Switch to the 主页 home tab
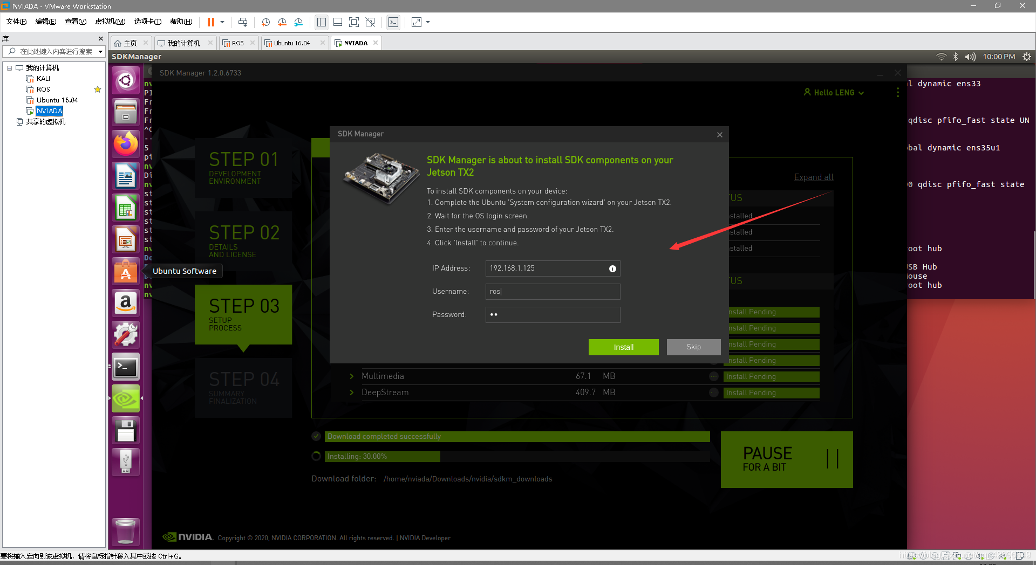This screenshot has width=1036, height=565. (130, 43)
